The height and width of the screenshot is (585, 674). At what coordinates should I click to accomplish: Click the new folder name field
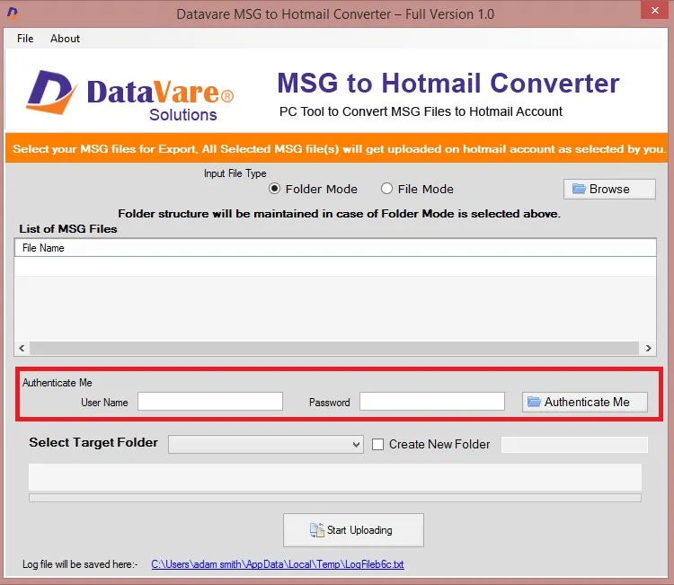click(574, 445)
